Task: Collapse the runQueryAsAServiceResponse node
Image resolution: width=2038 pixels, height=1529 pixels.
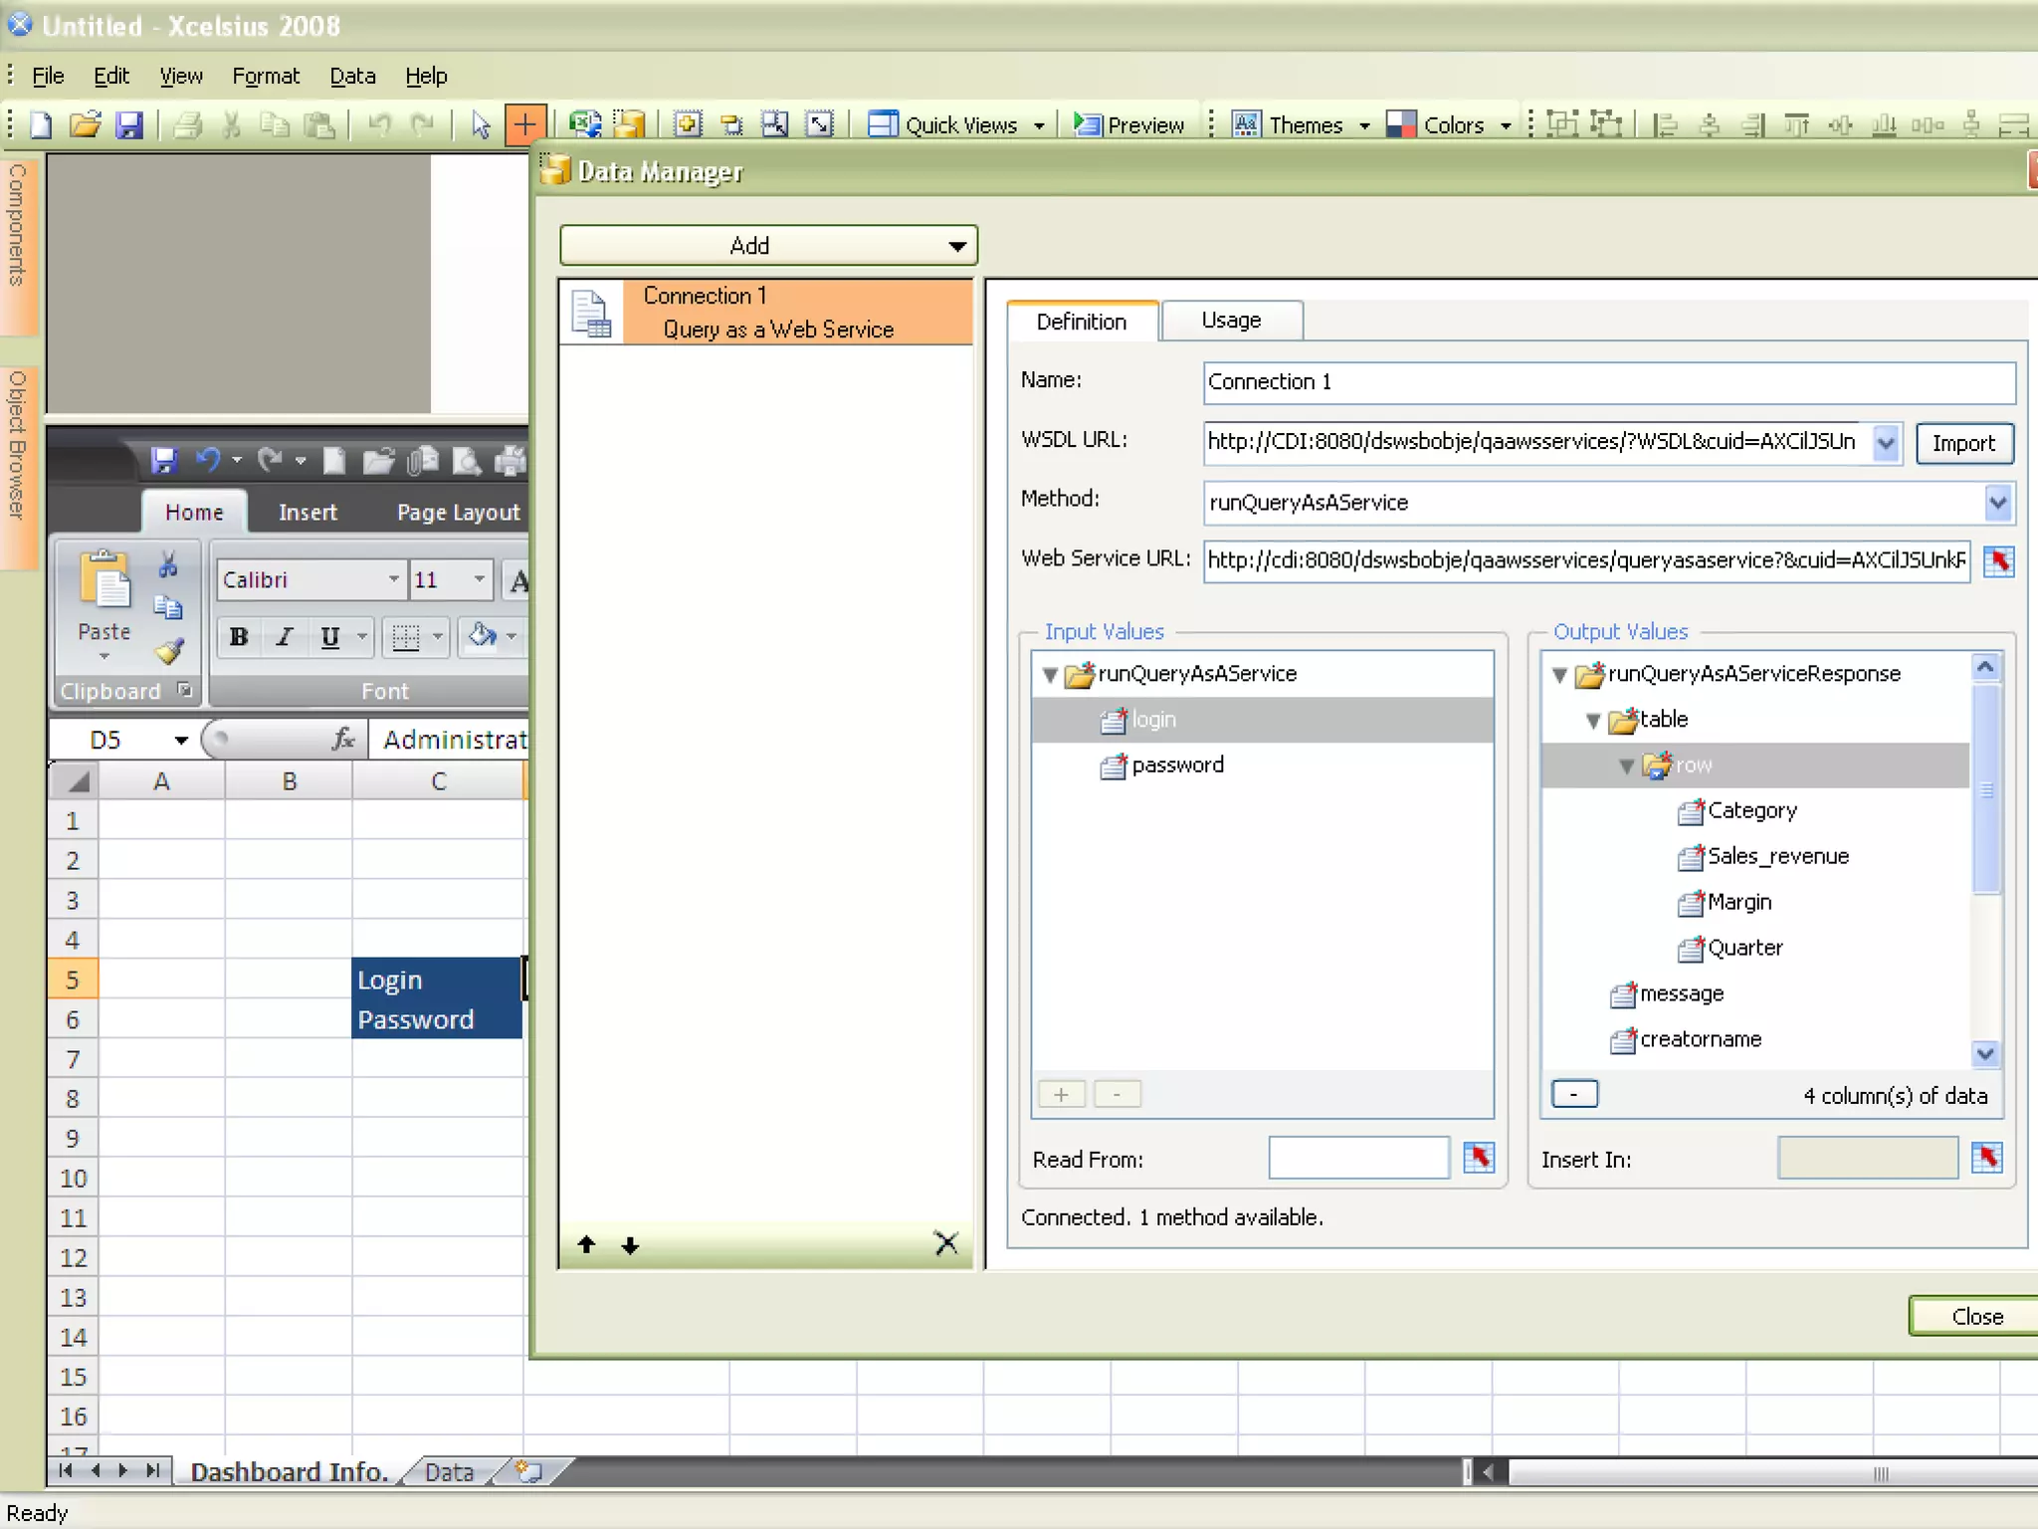Action: (x=1559, y=675)
